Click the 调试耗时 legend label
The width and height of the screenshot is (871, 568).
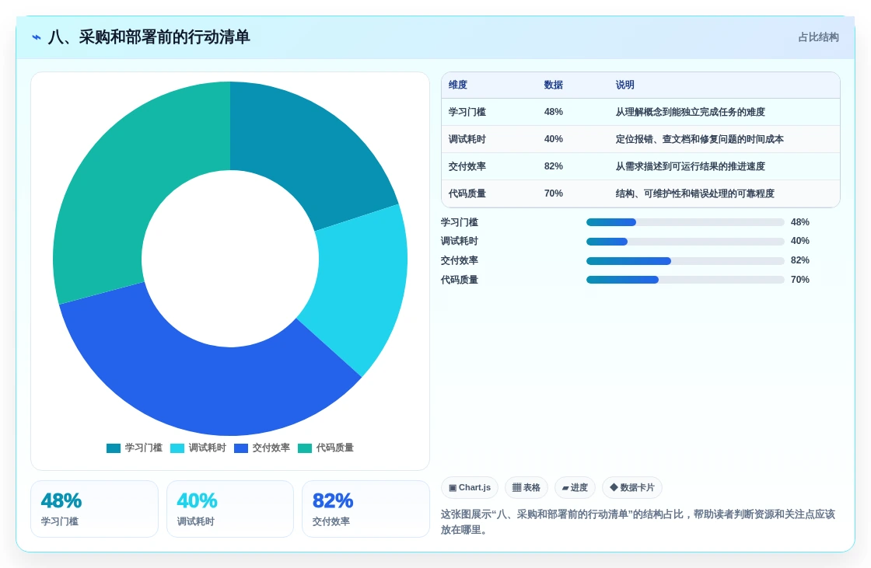(x=207, y=448)
